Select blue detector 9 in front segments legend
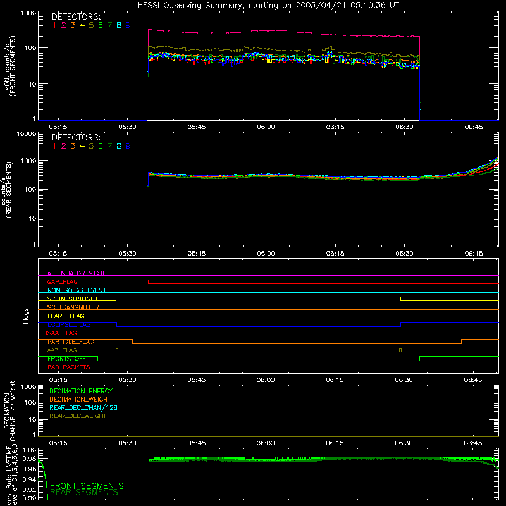The height and width of the screenshot is (506, 506). coord(128,25)
